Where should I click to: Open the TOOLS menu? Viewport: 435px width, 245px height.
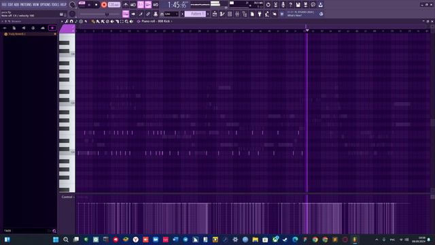55,5
